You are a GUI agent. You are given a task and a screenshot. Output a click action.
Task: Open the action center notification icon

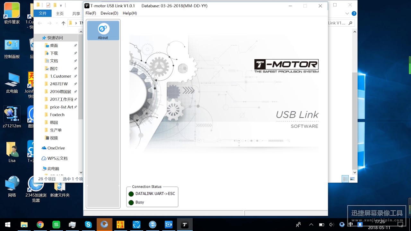click(400, 225)
